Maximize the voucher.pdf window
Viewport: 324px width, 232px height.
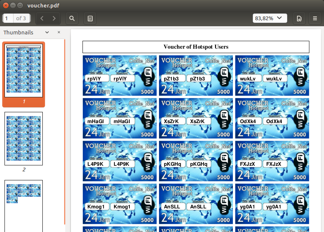(20, 5)
